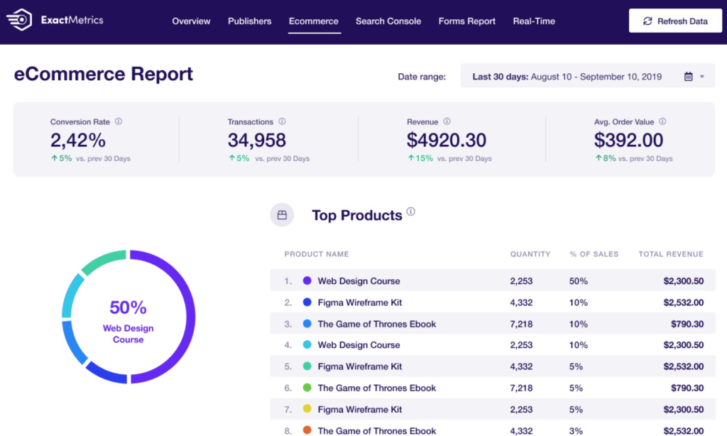Open the Forms Report tab
The width and height of the screenshot is (727, 436).
pyautogui.click(x=466, y=21)
